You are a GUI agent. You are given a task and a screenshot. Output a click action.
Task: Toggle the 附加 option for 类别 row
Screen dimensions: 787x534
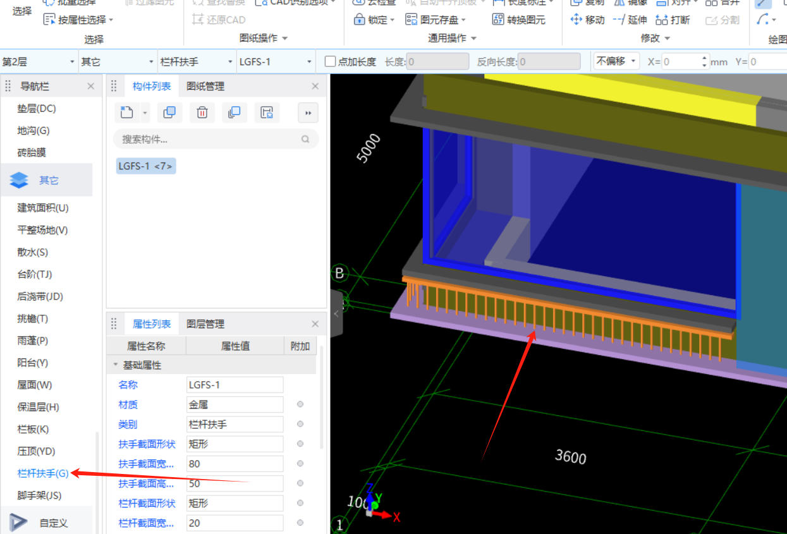[300, 424]
